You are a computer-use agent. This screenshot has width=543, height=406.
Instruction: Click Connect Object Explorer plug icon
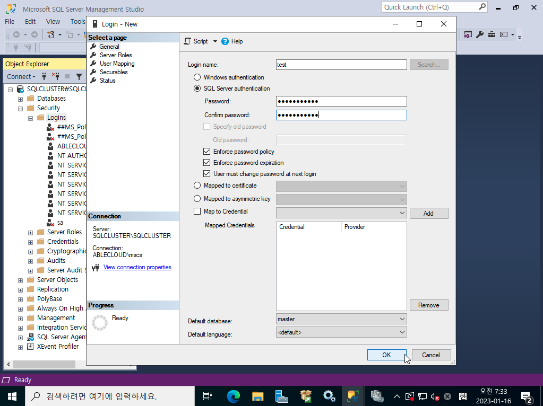44,76
